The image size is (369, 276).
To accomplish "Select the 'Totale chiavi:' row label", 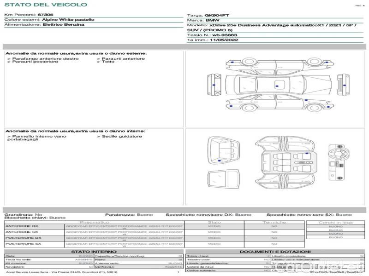I will [198, 256].
